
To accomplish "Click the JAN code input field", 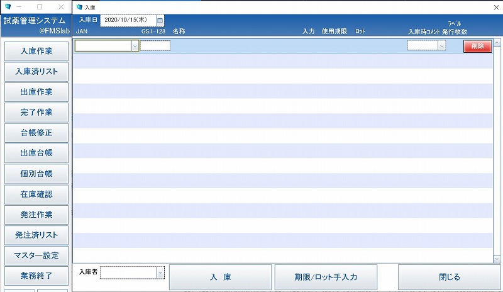I will pyautogui.click(x=103, y=46).
